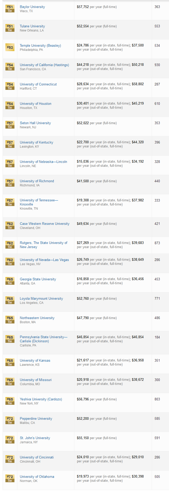Open Rutgers, The State University link
The width and height of the screenshot is (169, 491).
click(44, 245)
